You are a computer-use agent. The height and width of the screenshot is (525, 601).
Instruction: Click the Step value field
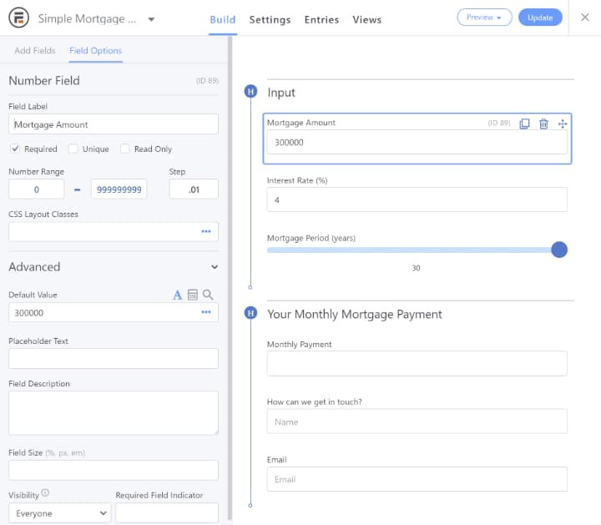(x=194, y=189)
